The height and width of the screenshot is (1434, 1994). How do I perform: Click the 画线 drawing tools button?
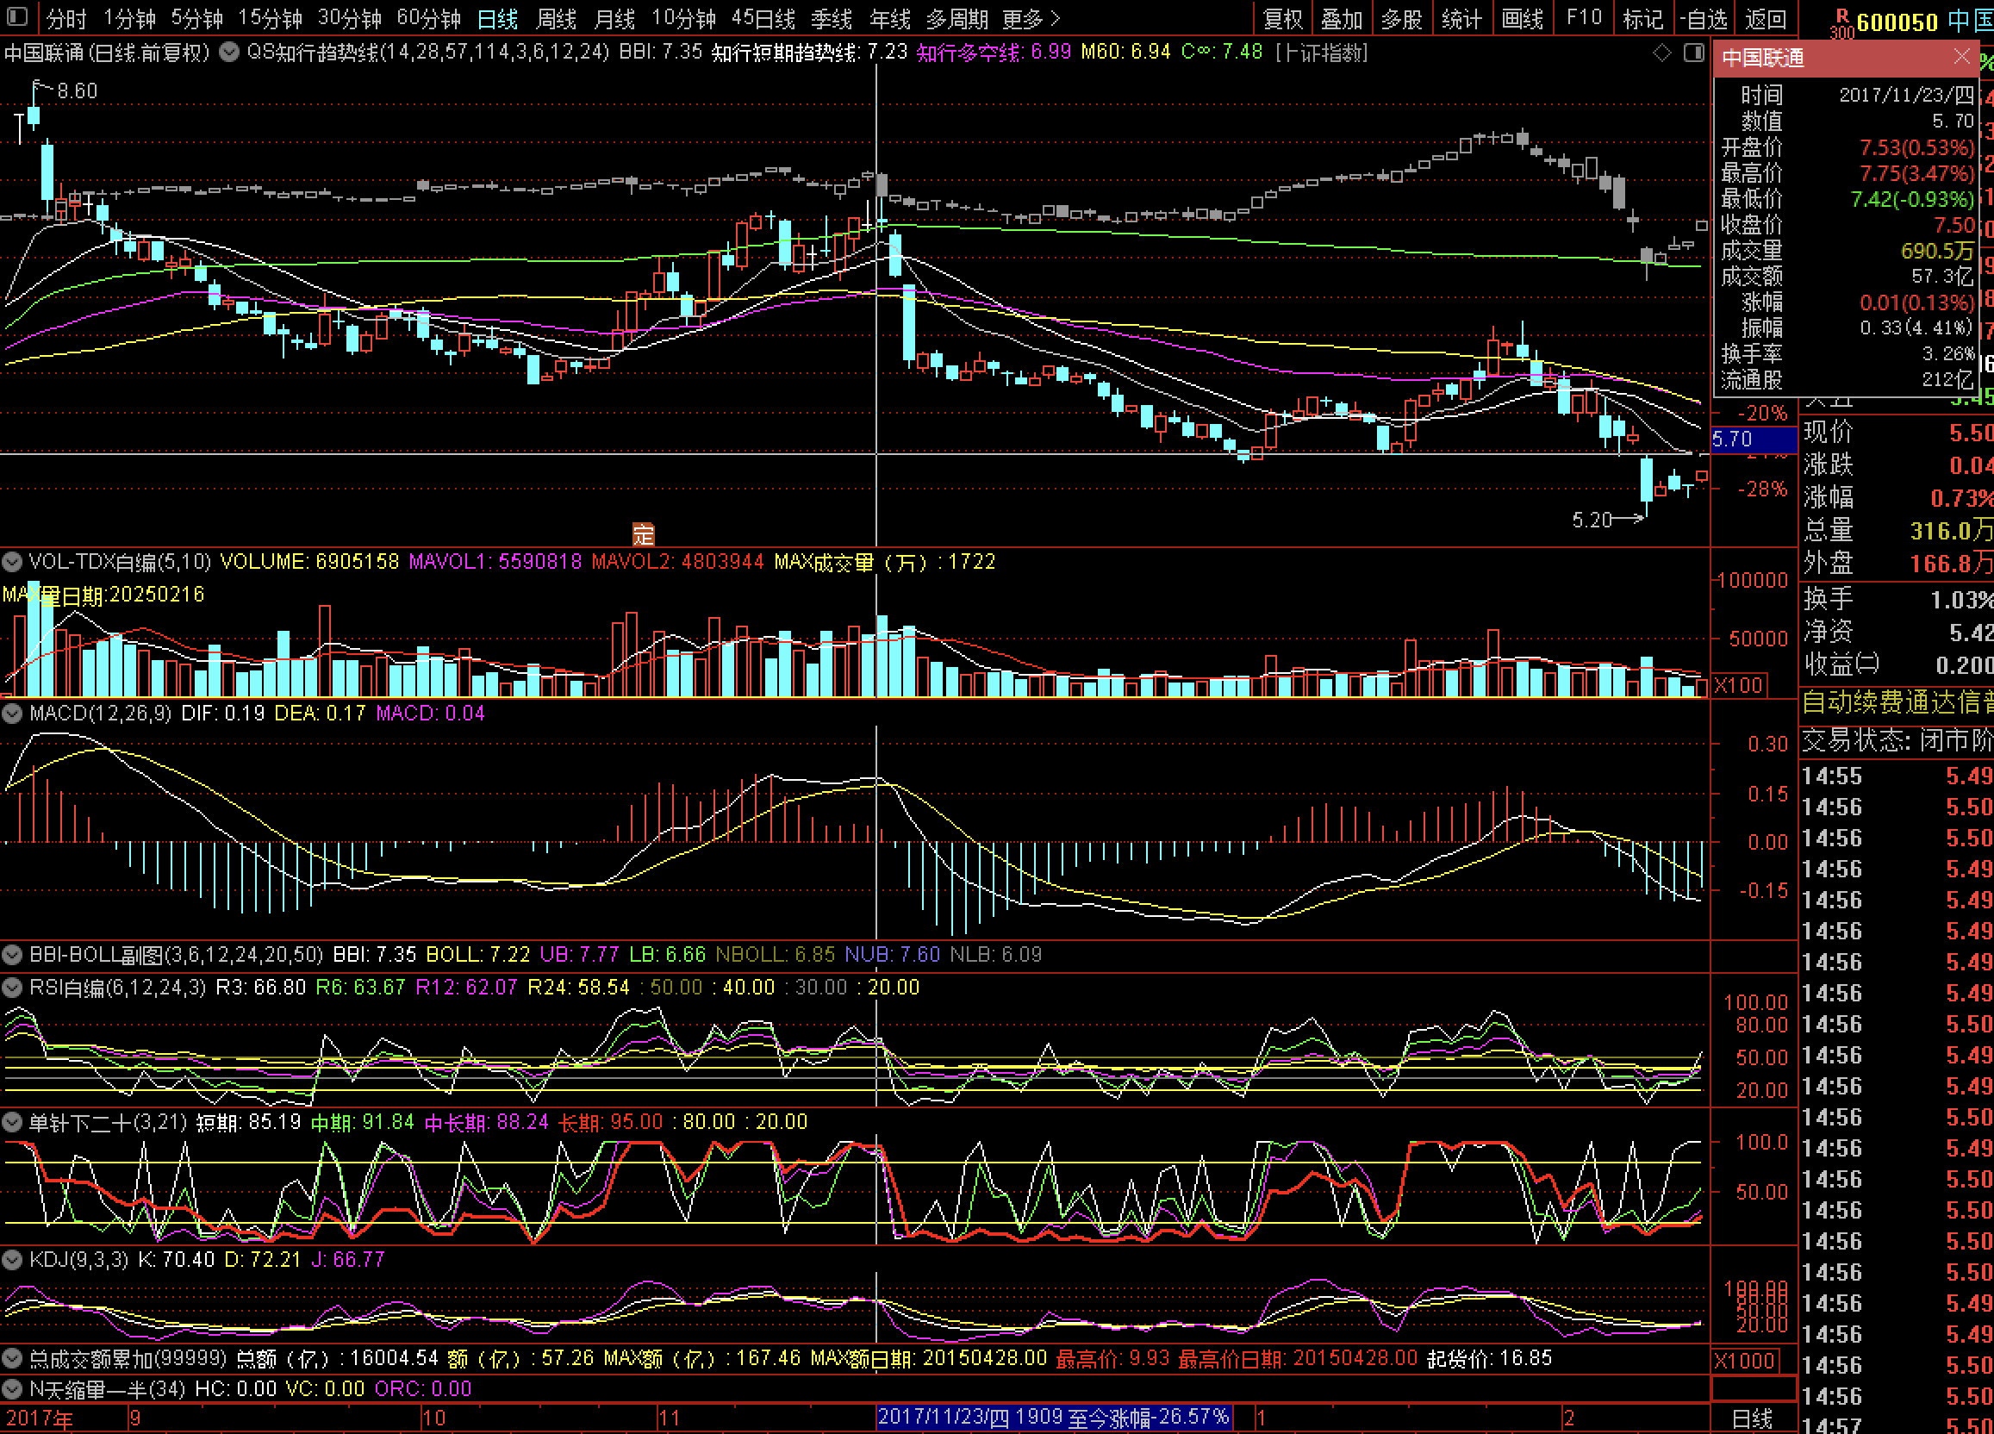click(x=1522, y=18)
